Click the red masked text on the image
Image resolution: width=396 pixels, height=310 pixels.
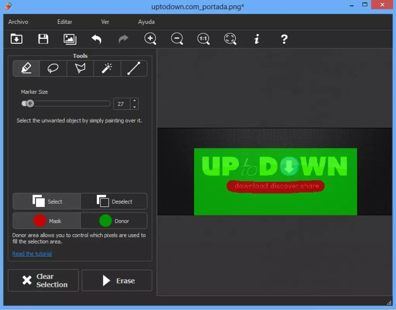(275, 186)
